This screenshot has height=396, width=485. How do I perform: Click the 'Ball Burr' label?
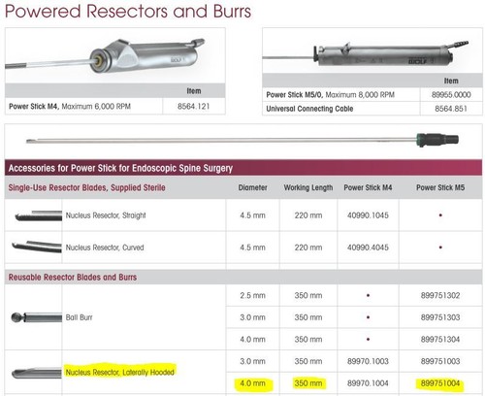point(79,317)
